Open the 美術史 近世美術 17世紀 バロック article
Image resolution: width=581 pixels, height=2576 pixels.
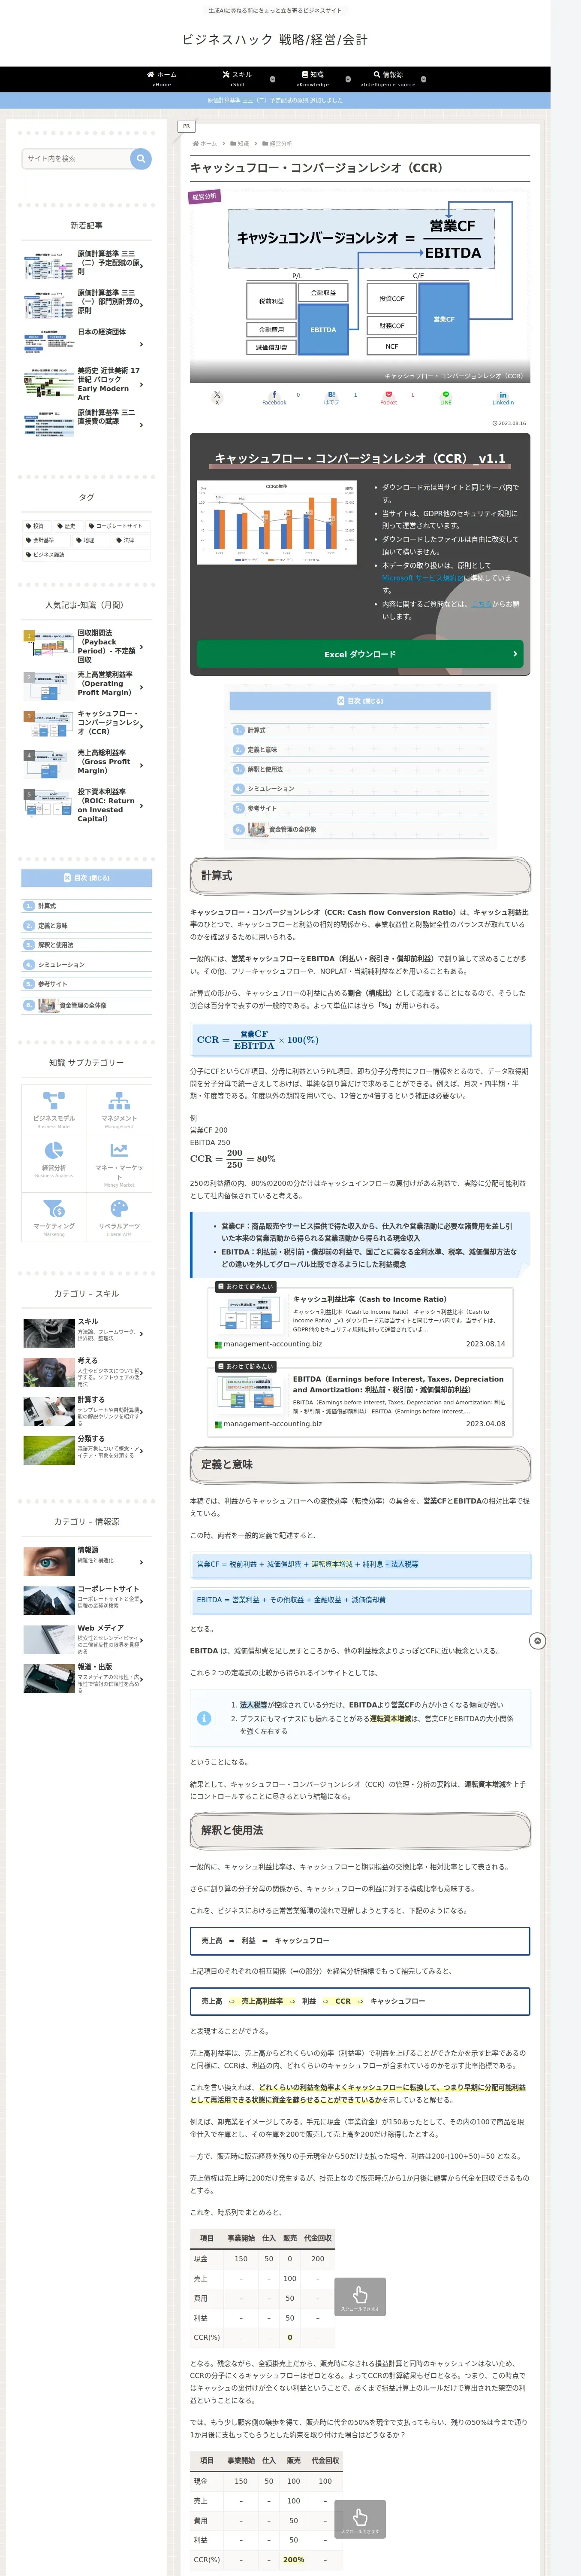coord(87,384)
